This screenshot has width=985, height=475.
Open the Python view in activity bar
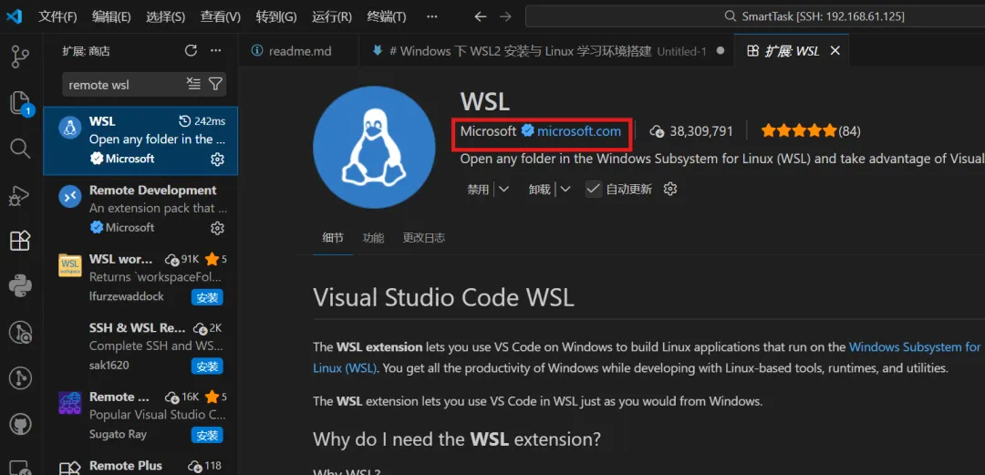pyautogui.click(x=21, y=286)
